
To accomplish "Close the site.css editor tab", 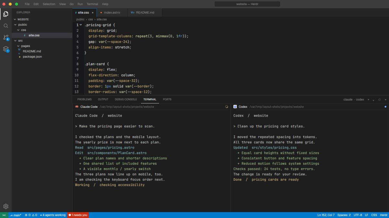I will click(92, 13).
